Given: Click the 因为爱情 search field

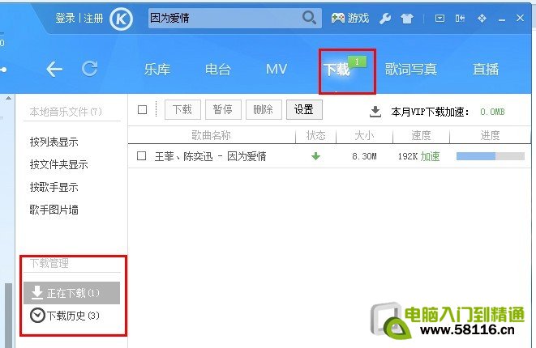Looking at the screenshot, I should [225, 18].
